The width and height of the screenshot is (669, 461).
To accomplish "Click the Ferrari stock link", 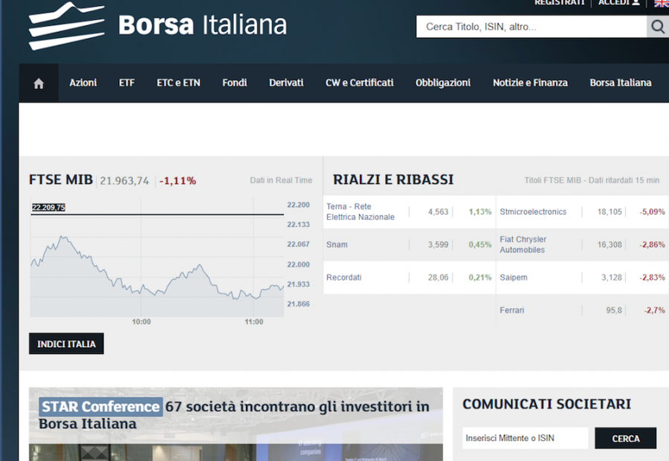I will point(511,310).
